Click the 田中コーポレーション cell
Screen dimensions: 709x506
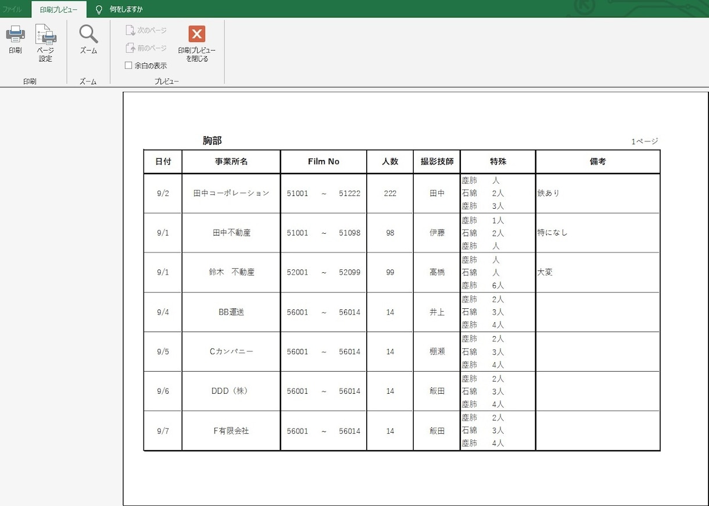pos(231,193)
